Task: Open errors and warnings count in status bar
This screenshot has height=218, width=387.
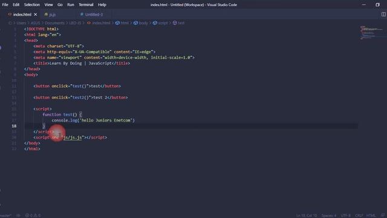Action: click(x=33, y=216)
